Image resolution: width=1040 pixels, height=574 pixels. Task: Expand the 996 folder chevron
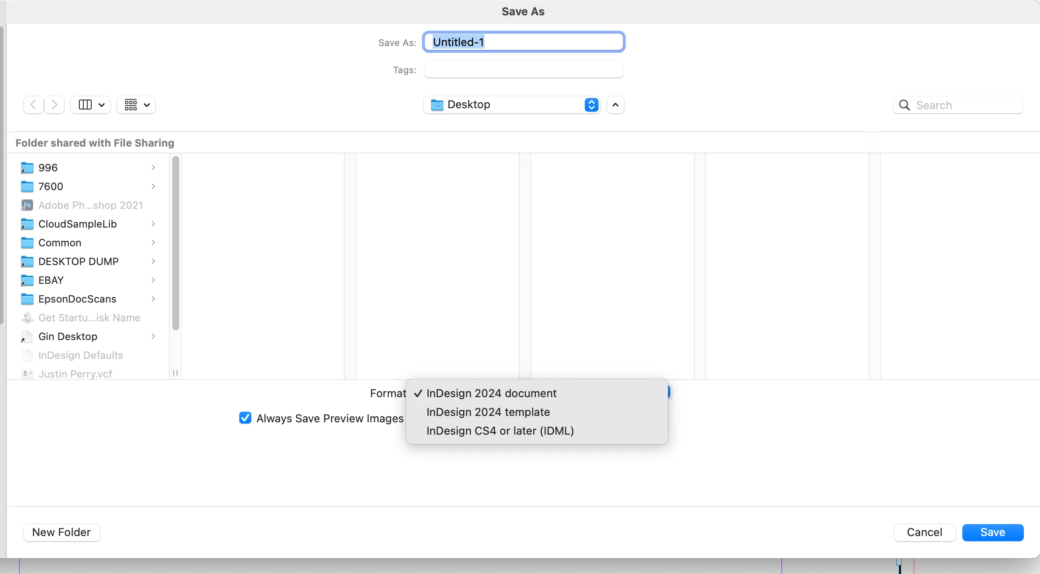153,168
